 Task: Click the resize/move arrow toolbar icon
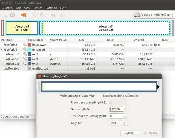23,15
